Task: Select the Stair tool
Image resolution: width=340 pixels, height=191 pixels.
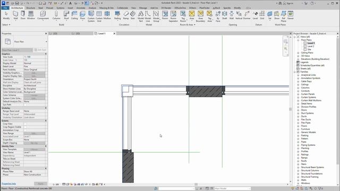Action: pyautogui.click(x=133, y=15)
